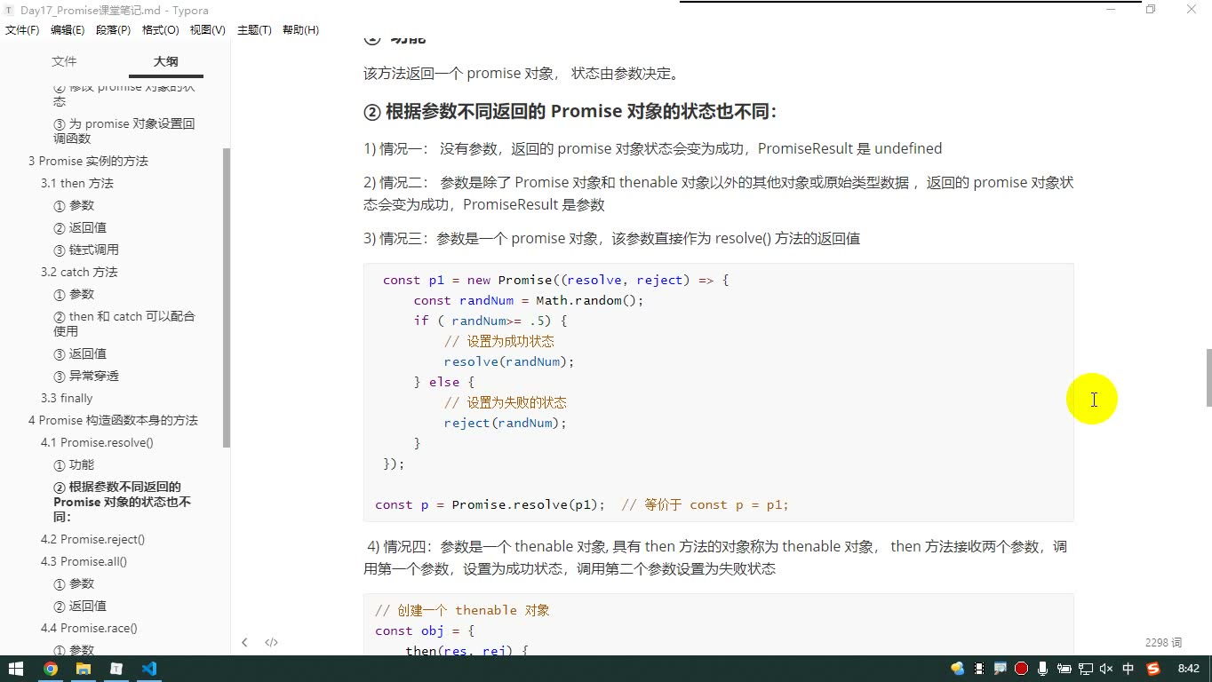Image resolution: width=1212 pixels, height=682 pixels.
Task: Open the 文件(F) menu
Action: point(22,30)
